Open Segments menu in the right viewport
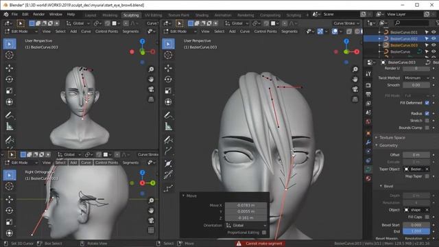Viewport: 439px width, 247px height. (x=289, y=32)
